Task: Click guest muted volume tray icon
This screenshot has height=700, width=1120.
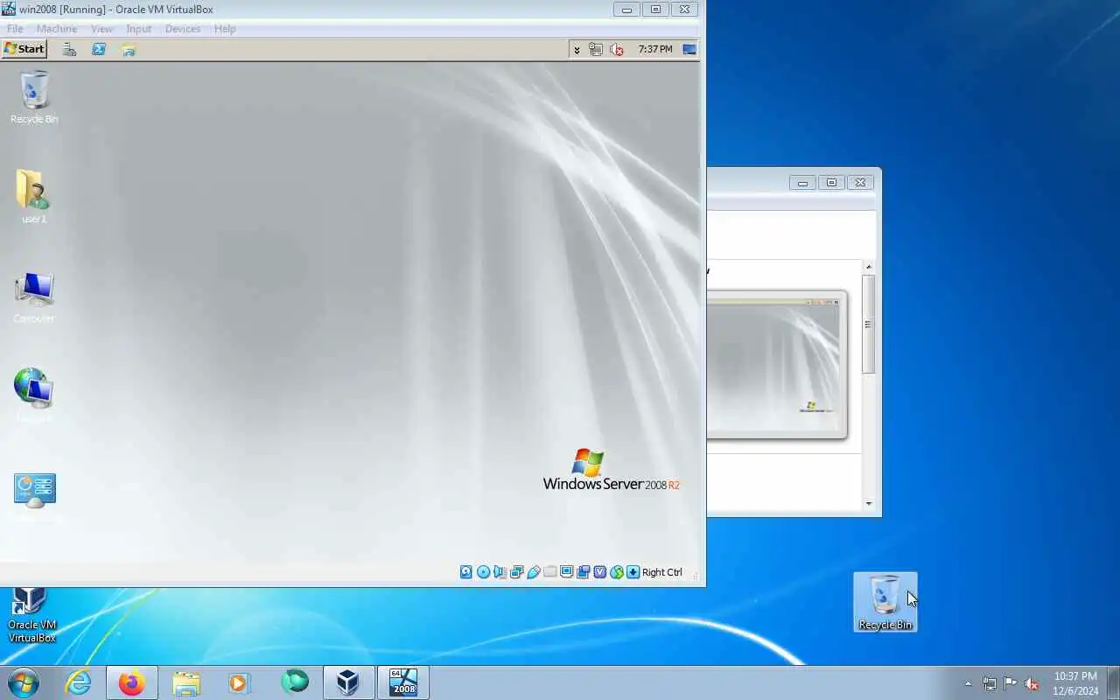Action: 617,50
